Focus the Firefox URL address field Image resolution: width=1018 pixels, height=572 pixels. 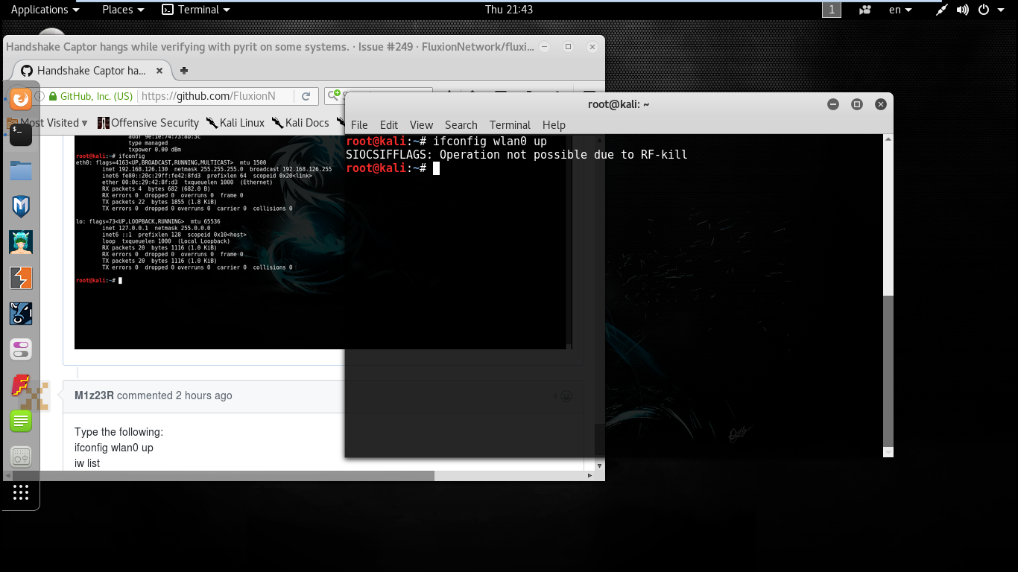[x=216, y=96]
